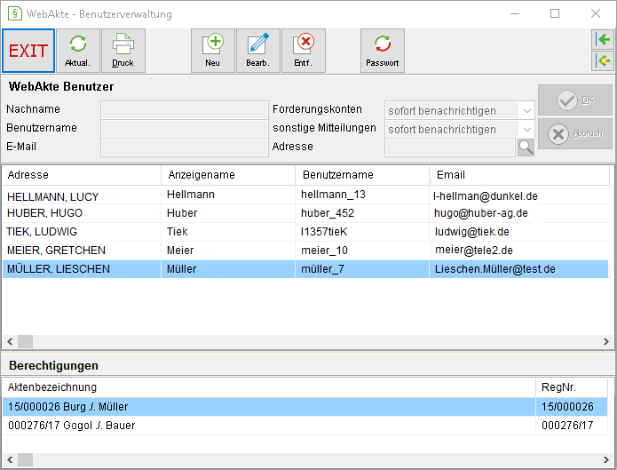Click the user list scrollbar thumb
The image size is (617, 470).
[x=25, y=341]
